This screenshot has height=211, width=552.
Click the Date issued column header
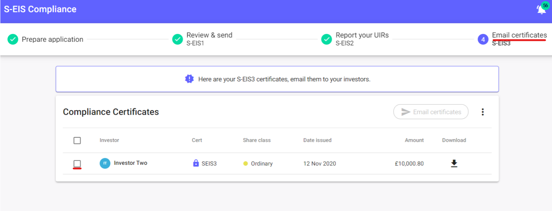pos(317,140)
